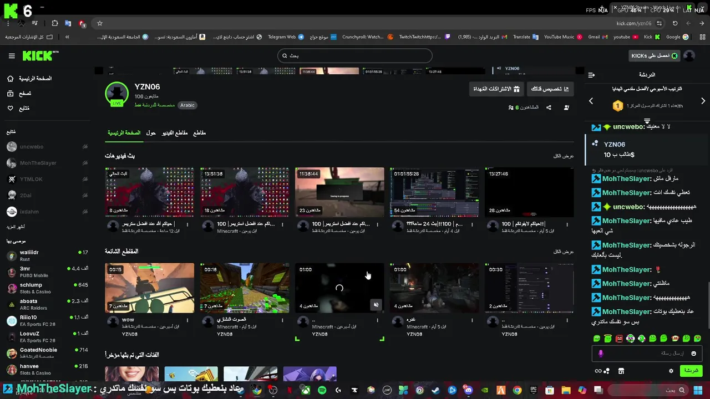Open Browse in the sidebar
The width and height of the screenshot is (710, 399).
tap(19, 94)
